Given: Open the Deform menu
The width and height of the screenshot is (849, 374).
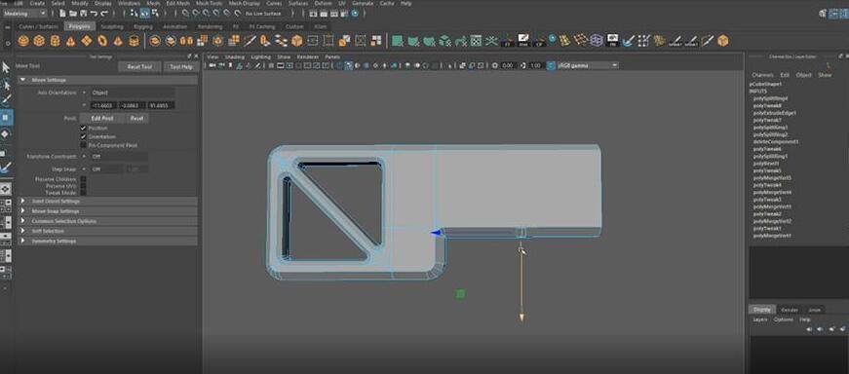Looking at the screenshot, I should coord(323,3).
